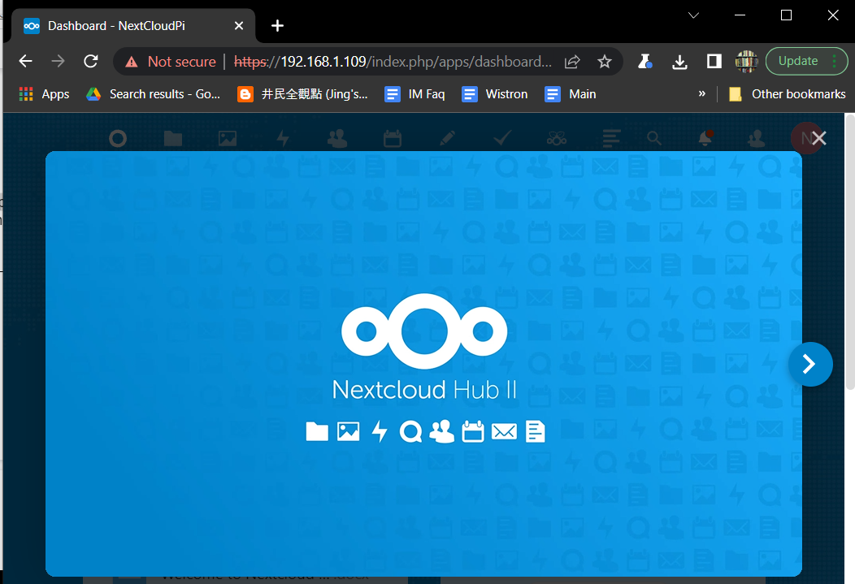The image size is (855, 584).
Task: Open the Main bookmark
Action: point(571,94)
